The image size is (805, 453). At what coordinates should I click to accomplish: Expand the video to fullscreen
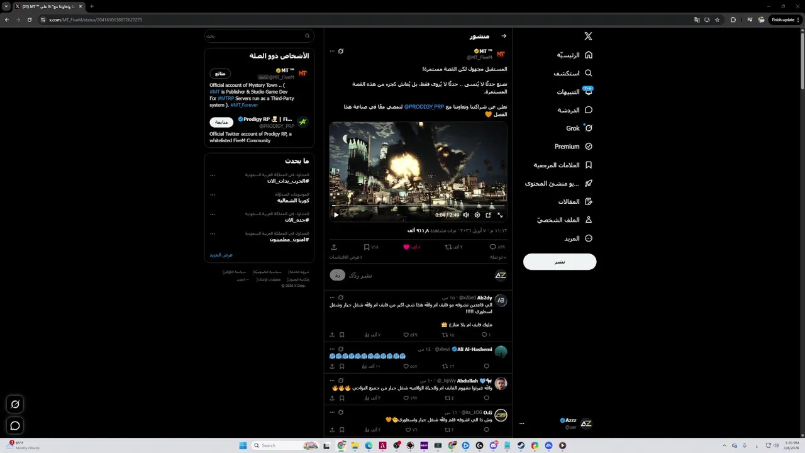click(x=500, y=215)
